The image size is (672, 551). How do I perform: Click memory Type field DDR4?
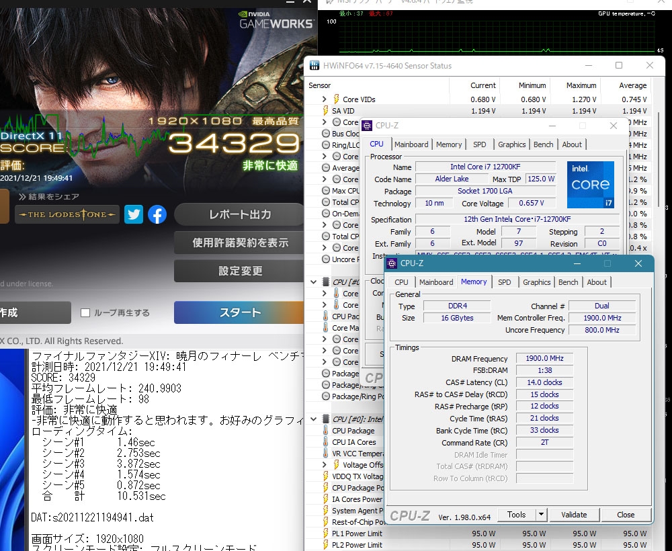457,306
